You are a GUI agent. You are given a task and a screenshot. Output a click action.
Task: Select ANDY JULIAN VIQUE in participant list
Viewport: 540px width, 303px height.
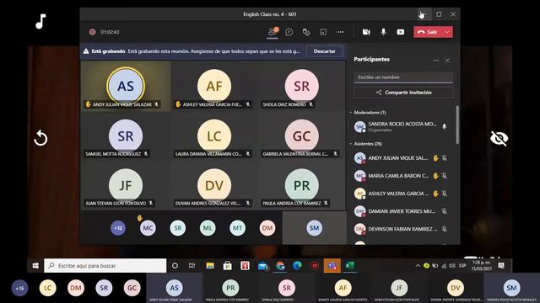[402, 158]
